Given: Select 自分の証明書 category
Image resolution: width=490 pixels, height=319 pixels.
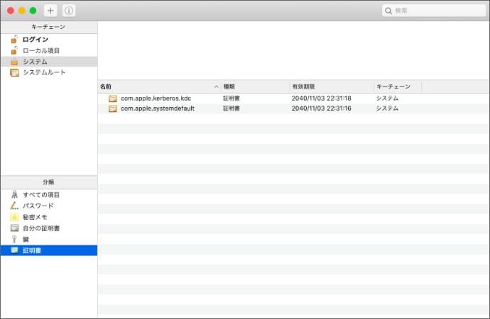Looking at the screenshot, I should [40, 228].
